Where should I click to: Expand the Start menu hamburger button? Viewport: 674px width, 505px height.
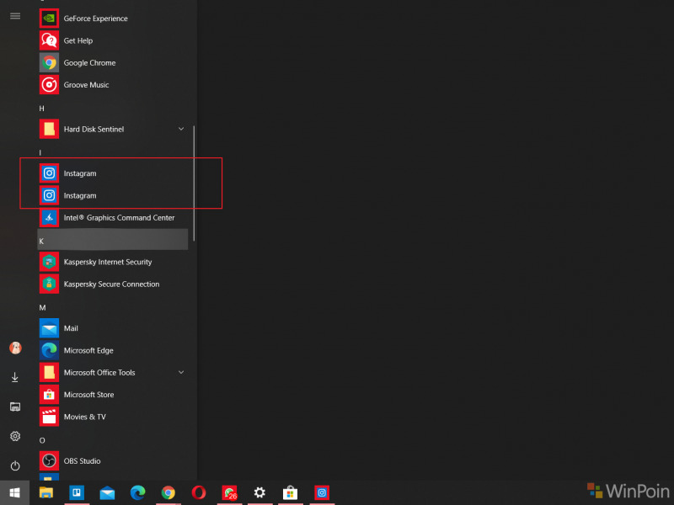[x=15, y=16]
